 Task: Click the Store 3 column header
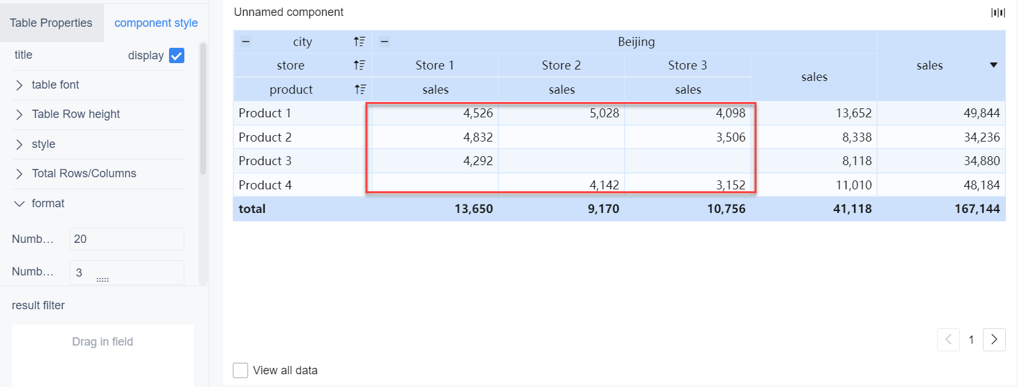click(x=688, y=65)
